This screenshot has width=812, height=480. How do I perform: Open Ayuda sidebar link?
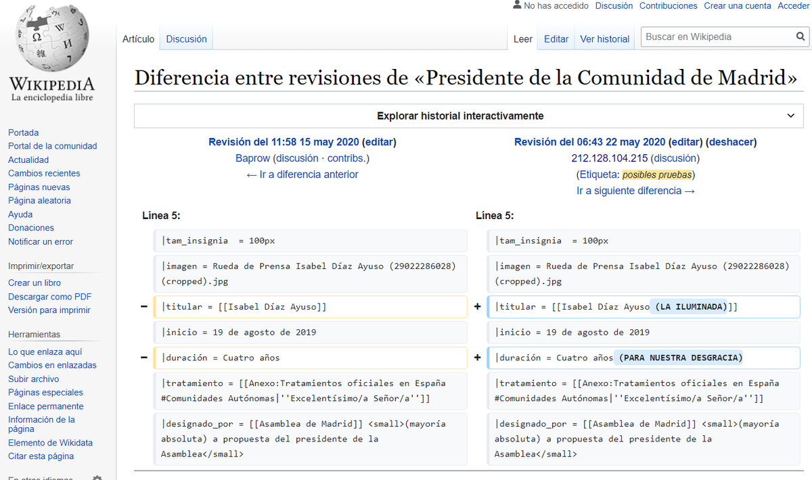20,214
